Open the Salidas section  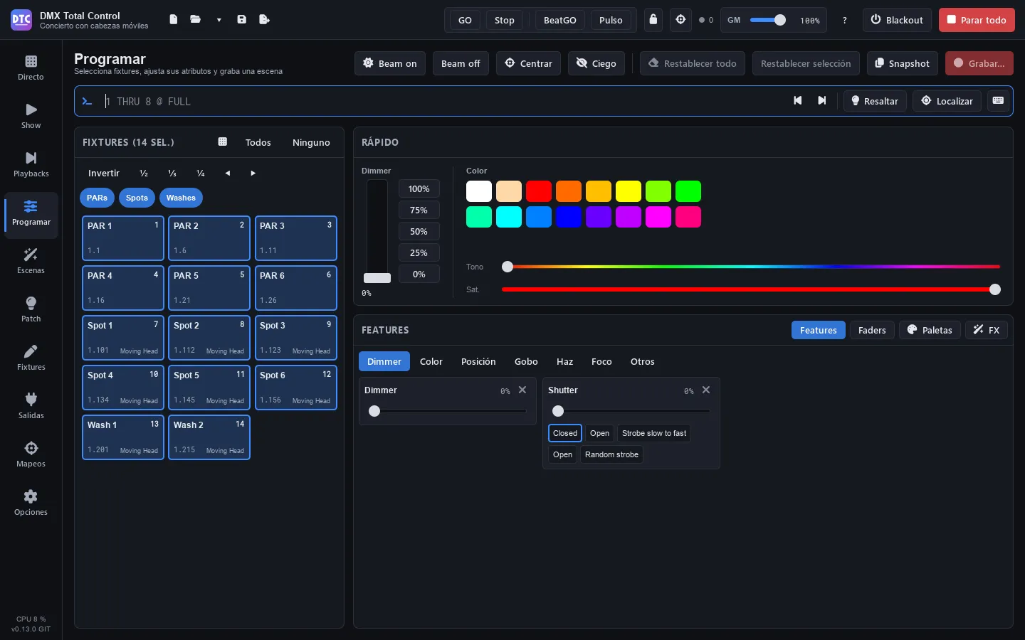point(31,406)
